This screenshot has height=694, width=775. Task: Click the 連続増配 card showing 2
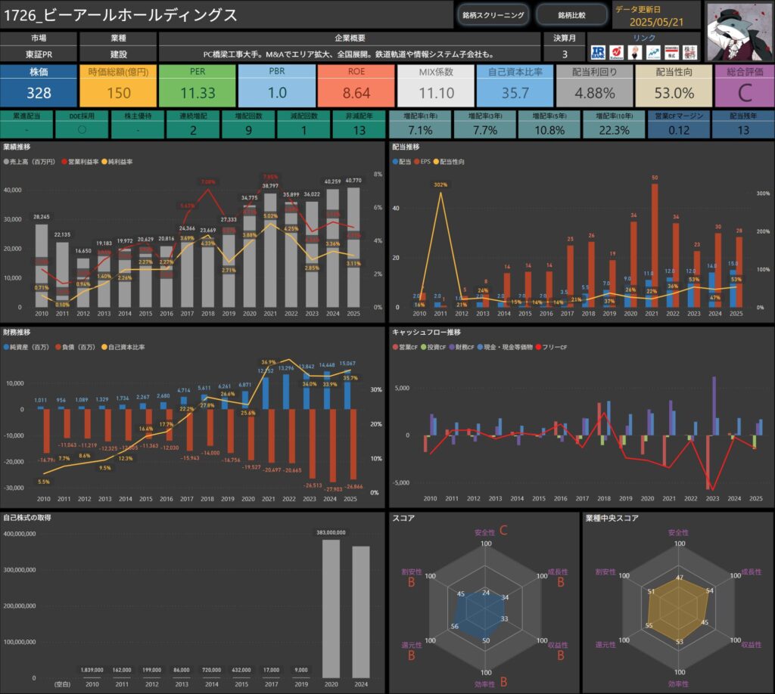193,125
